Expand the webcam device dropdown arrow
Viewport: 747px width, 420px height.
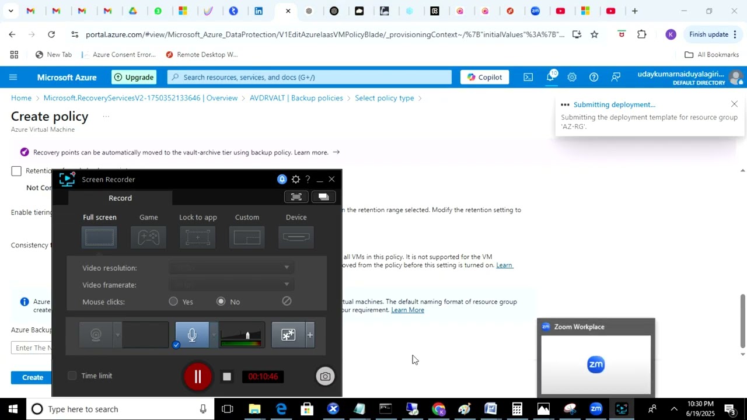(117, 335)
